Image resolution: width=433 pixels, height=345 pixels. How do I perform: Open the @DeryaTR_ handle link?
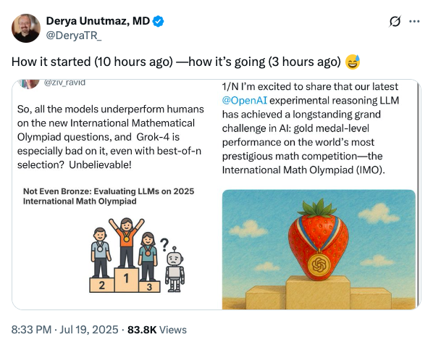73,36
